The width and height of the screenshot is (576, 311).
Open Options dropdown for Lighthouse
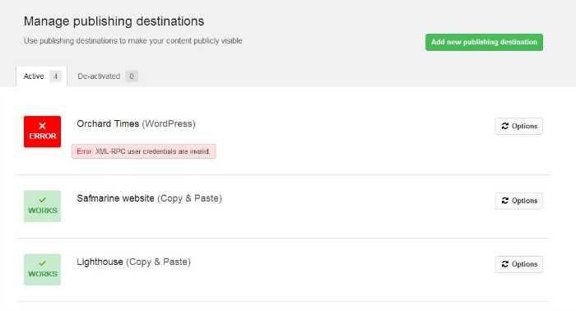coord(518,264)
